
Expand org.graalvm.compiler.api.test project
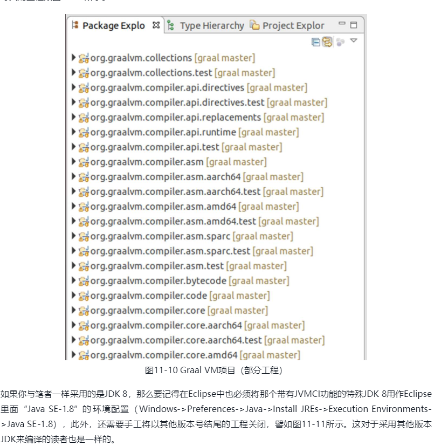pyautogui.click(x=73, y=147)
